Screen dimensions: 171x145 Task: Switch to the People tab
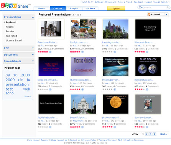[x=74, y=8]
